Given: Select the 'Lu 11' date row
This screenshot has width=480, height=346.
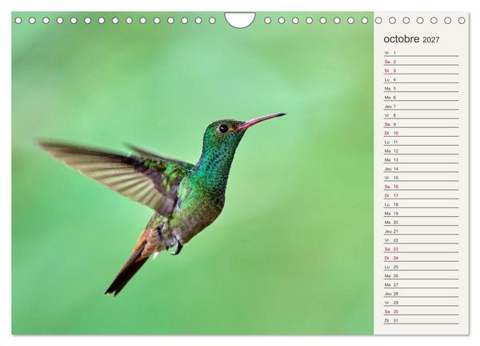Looking at the screenshot, I should pyautogui.click(x=422, y=143).
